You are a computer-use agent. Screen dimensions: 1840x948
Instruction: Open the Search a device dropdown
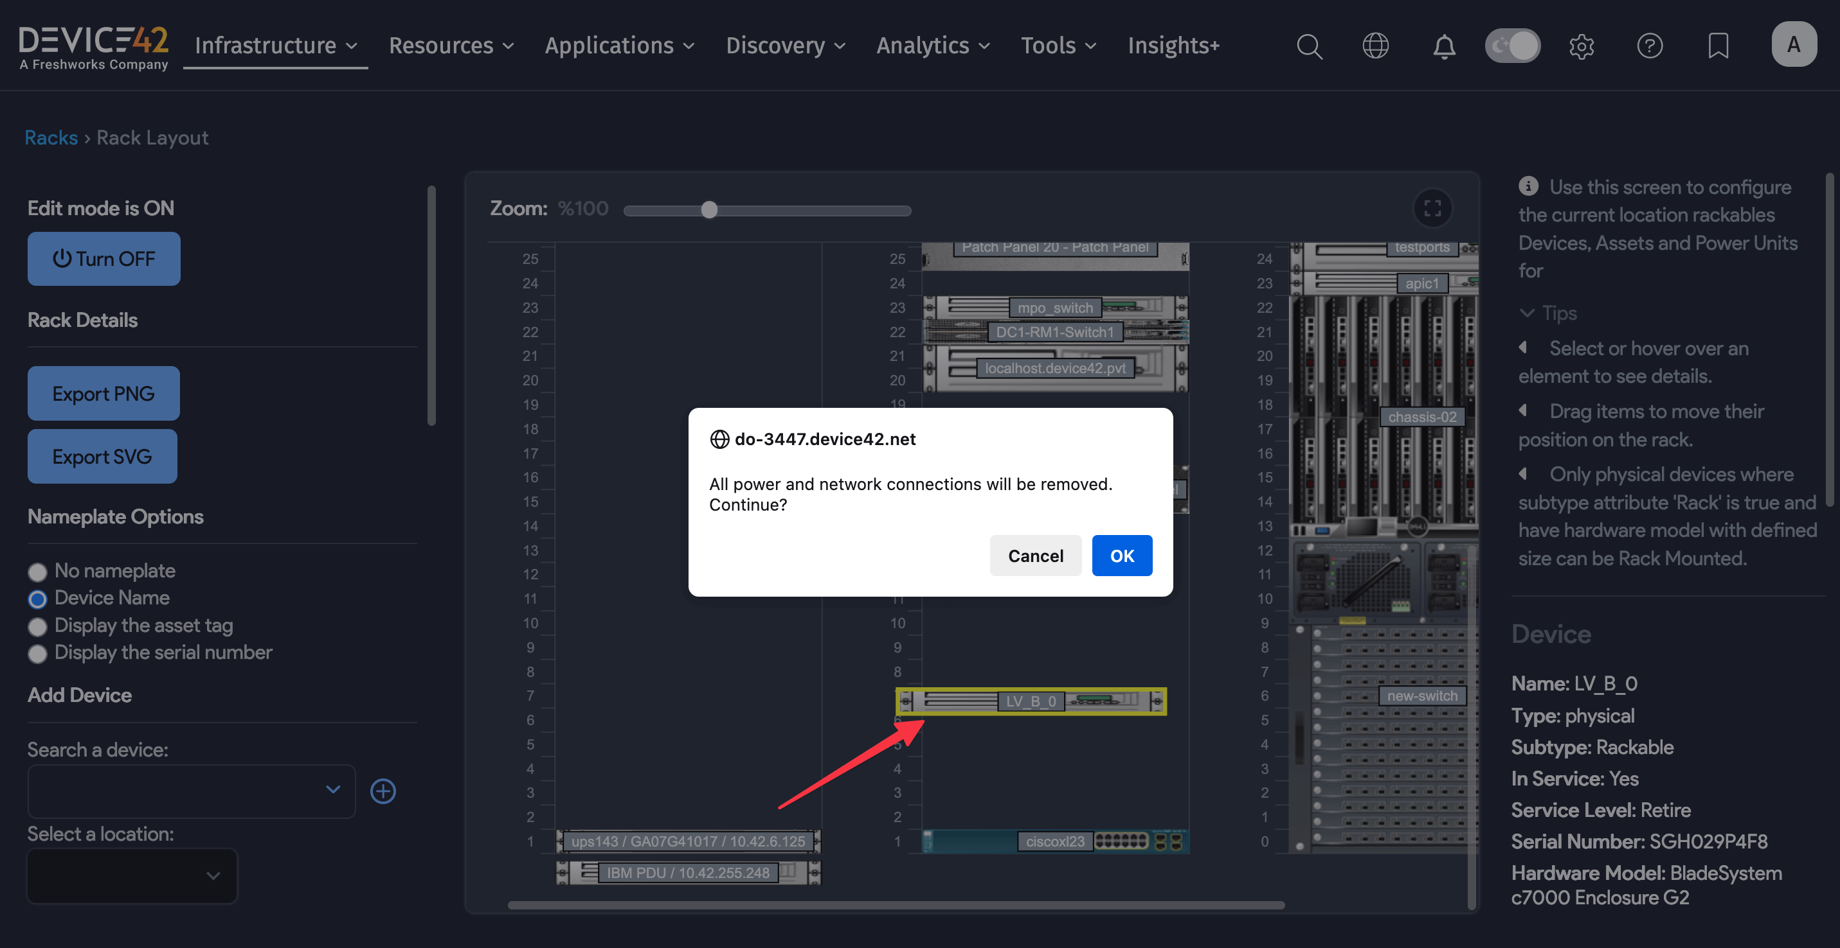[x=191, y=791]
